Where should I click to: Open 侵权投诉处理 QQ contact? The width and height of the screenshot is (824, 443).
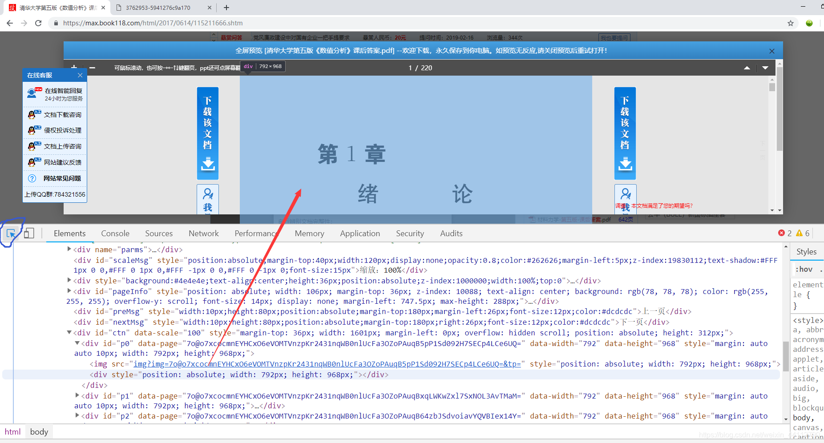coord(55,130)
